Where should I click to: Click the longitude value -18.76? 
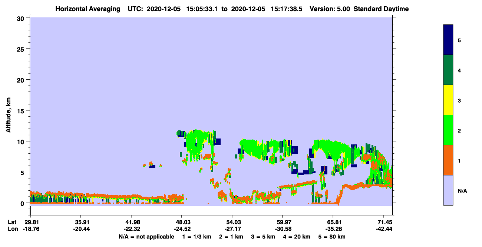[x=30, y=229]
